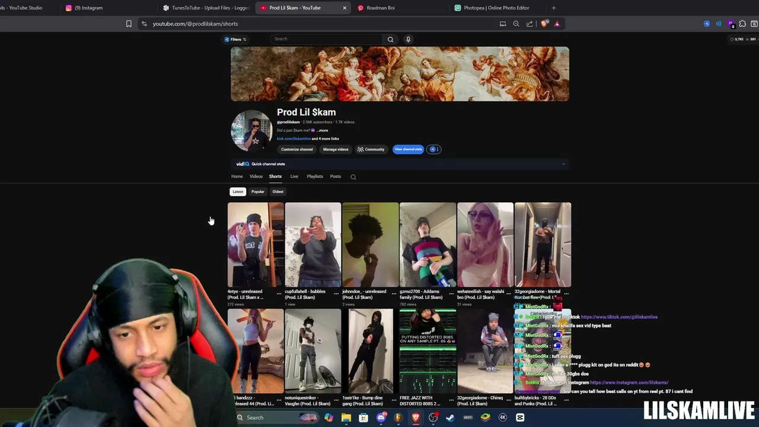The width and height of the screenshot is (759, 427).
Task: Open menu for gzmo2700 Addams family short
Action: pos(451,294)
